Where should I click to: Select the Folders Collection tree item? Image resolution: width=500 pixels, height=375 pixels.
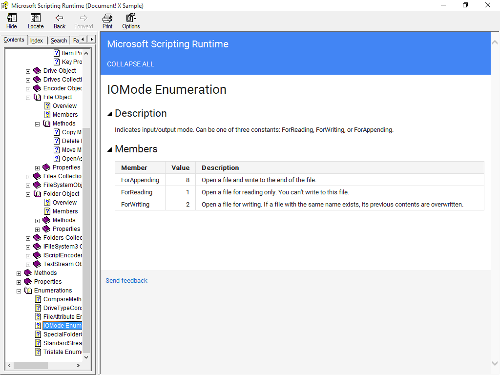coord(62,238)
